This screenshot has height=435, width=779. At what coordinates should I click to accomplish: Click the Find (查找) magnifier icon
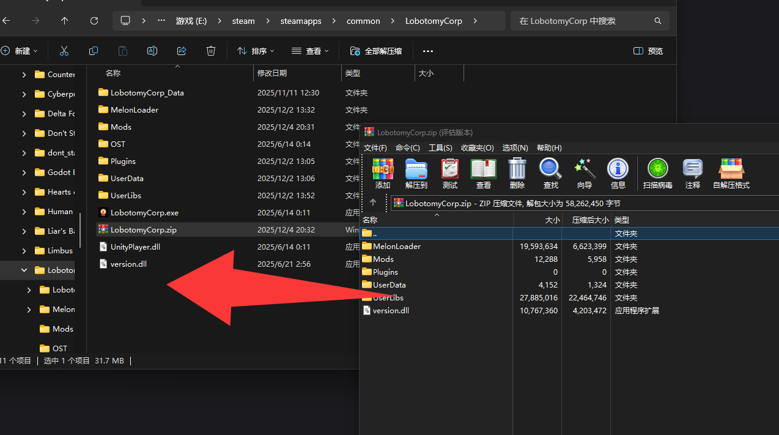(550, 173)
